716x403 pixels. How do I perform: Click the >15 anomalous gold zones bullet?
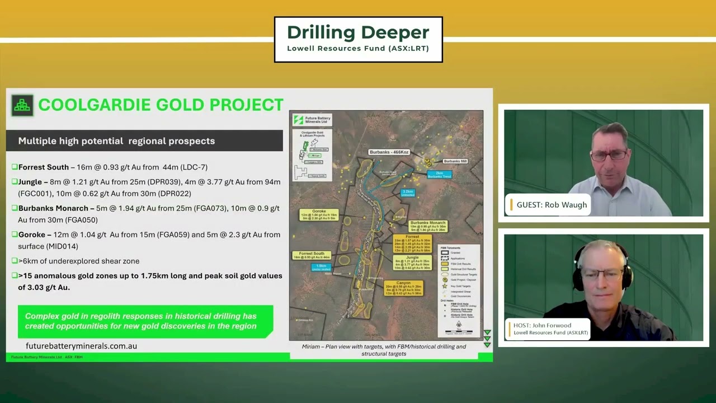point(147,281)
